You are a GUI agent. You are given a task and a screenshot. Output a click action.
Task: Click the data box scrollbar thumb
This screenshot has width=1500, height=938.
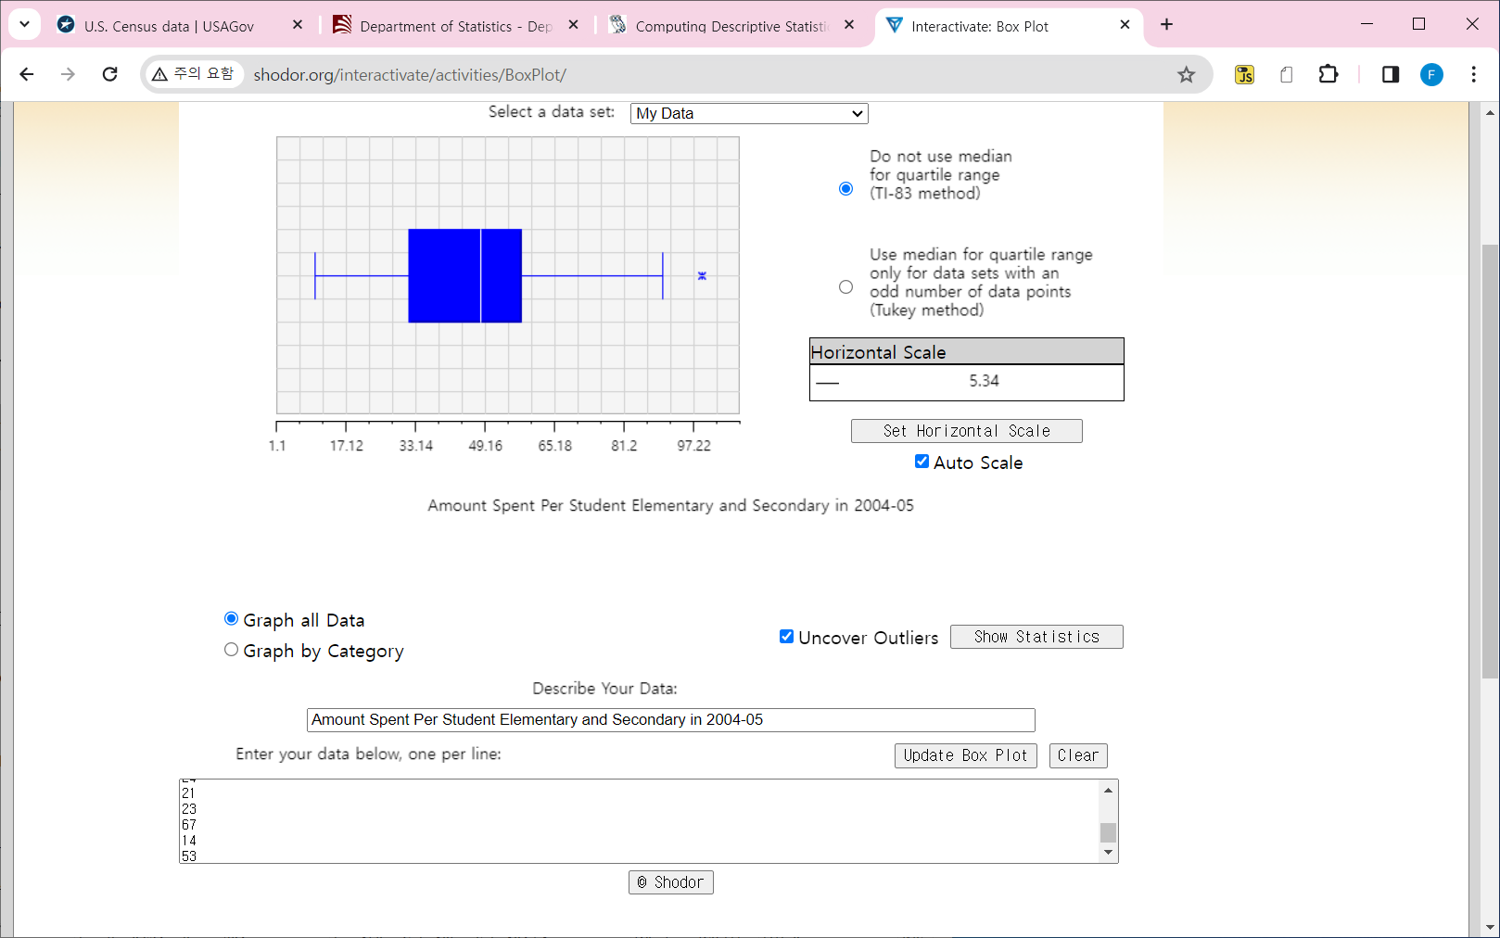pos(1108,832)
